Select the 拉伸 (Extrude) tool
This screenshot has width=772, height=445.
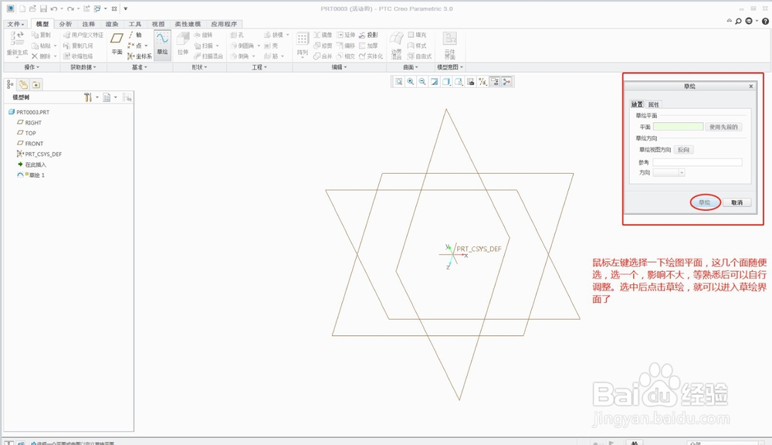[183, 43]
